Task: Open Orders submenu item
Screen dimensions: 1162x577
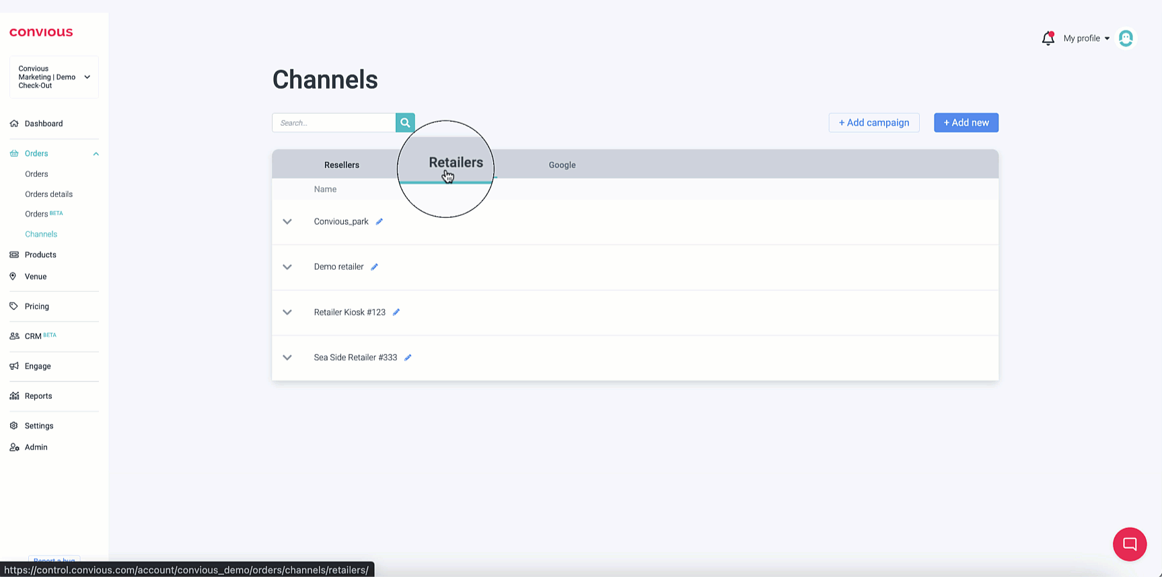Action: pyautogui.click(x=36, y=174)
